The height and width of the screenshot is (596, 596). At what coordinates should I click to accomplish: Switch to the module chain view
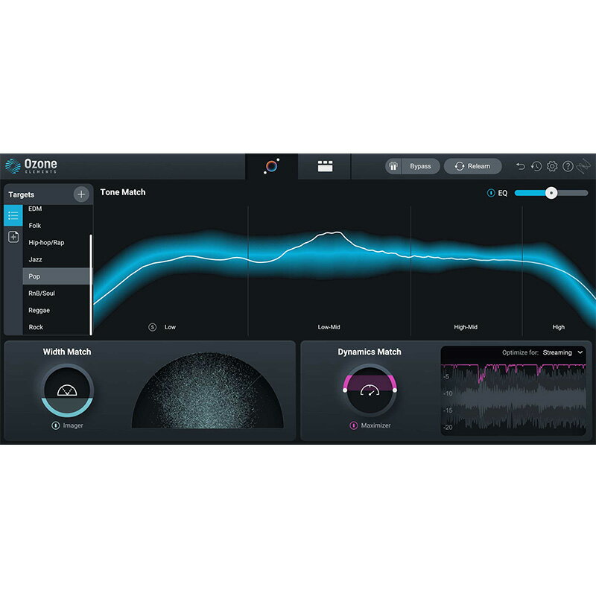325,166
